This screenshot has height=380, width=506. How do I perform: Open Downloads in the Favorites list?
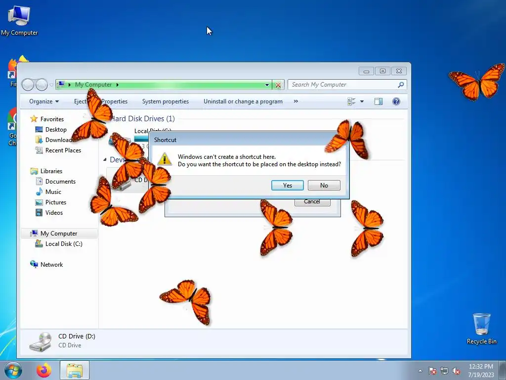point(59,140)
